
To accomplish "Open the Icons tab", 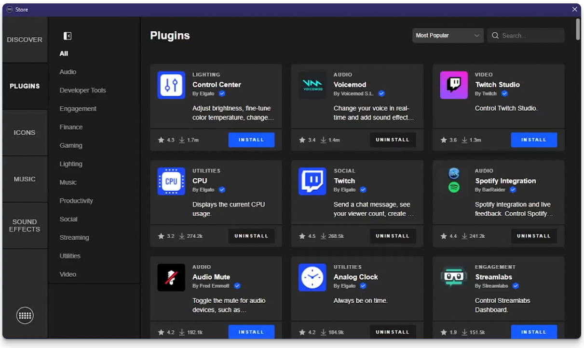I will [x=25, y=133].
